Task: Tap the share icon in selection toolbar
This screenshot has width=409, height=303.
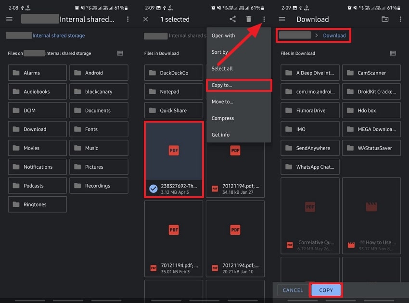Action: point(232,19)
